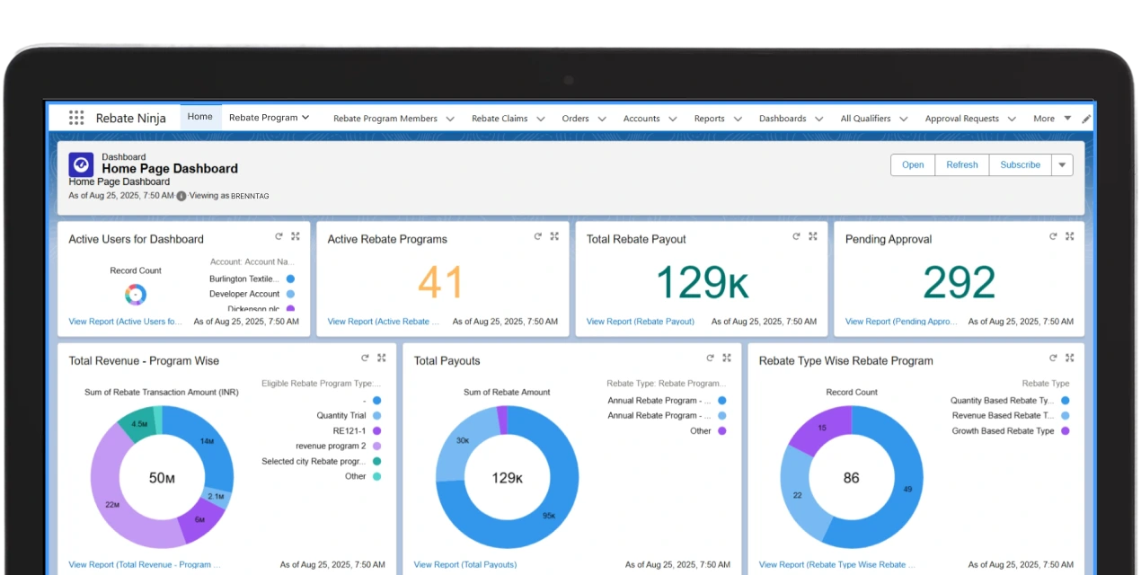Screen dimensions: 1141x575
Task: Click the Refresh dashboard button
Action: tap(961, 164)
